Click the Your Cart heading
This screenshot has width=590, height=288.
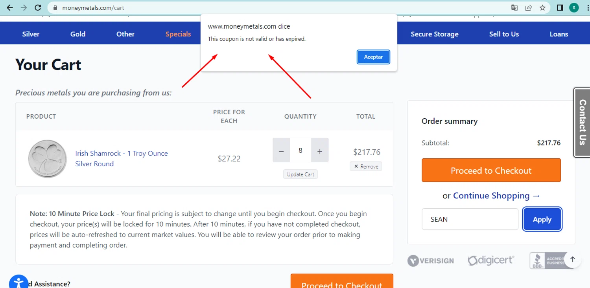[x=48, y=65]
